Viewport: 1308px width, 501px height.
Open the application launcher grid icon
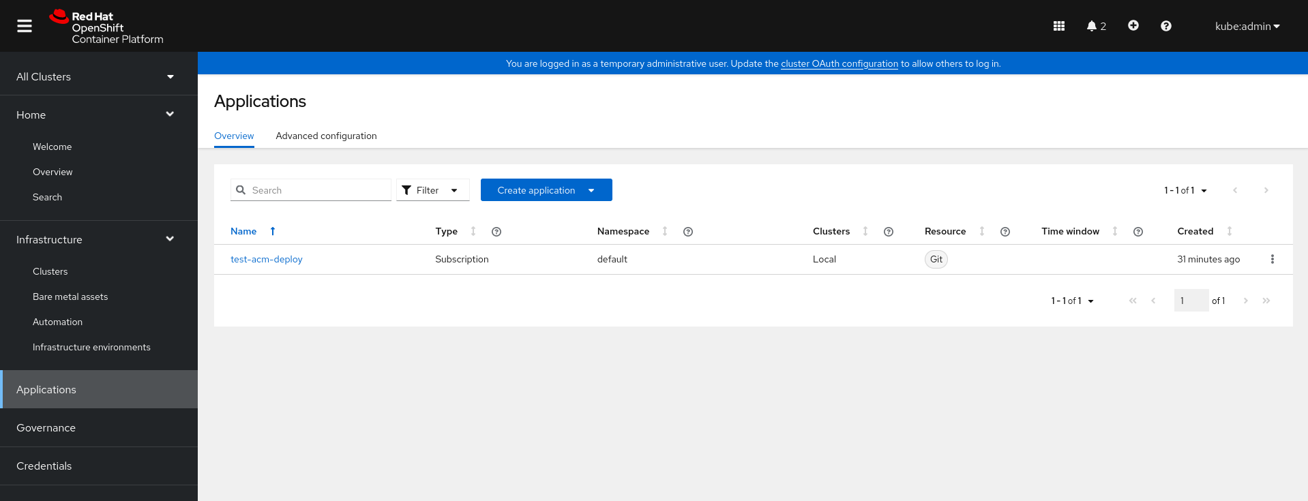coord(1058,26)
